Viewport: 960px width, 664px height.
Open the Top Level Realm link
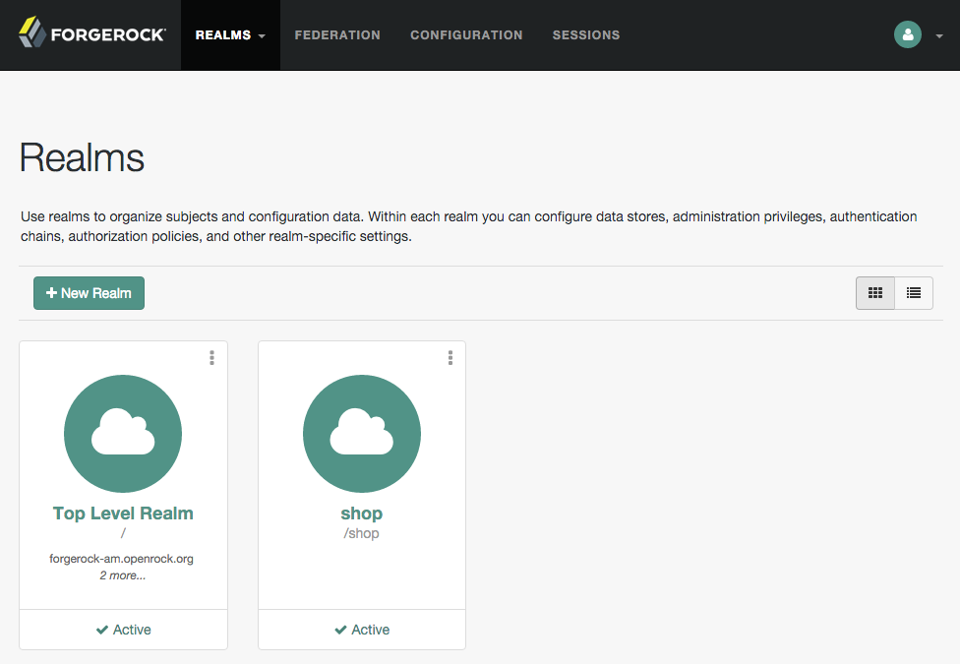[x=123, y=513]
